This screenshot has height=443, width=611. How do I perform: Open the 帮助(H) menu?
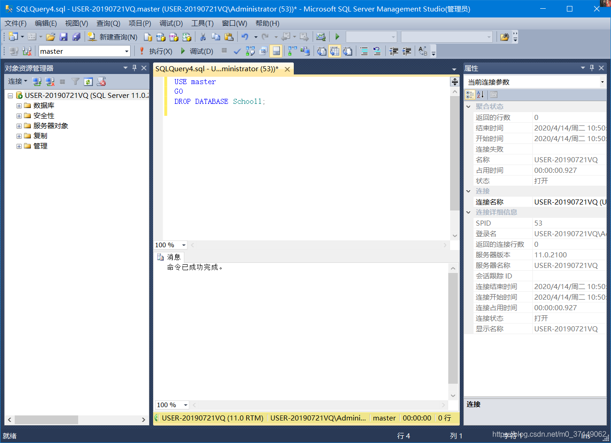pyautogui.click(x=268, y=23)
